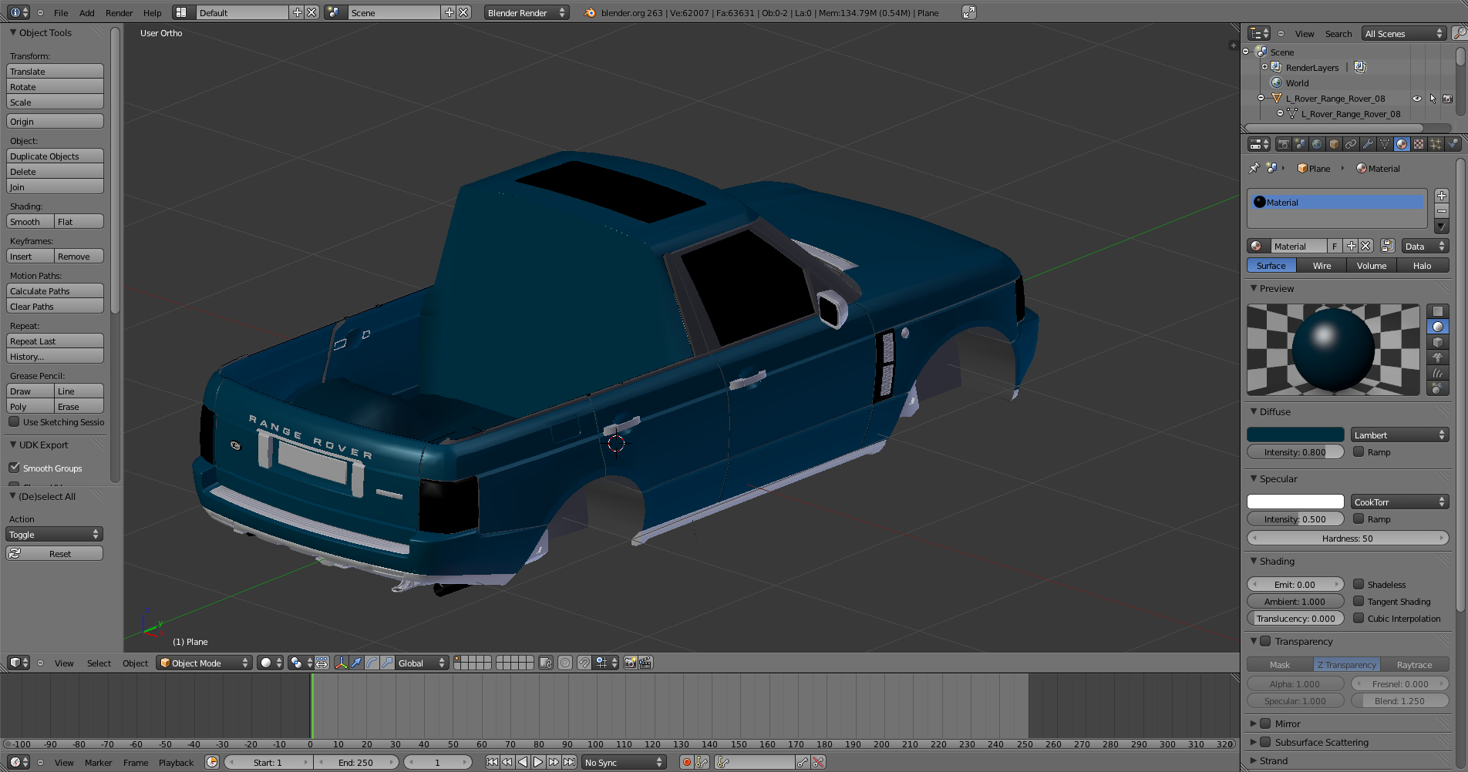
Task: Remove the material slot with minus
Action: pos(1442,211)
